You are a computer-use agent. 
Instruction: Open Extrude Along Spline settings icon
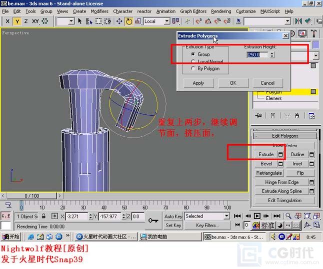click(x=311, y=191)
